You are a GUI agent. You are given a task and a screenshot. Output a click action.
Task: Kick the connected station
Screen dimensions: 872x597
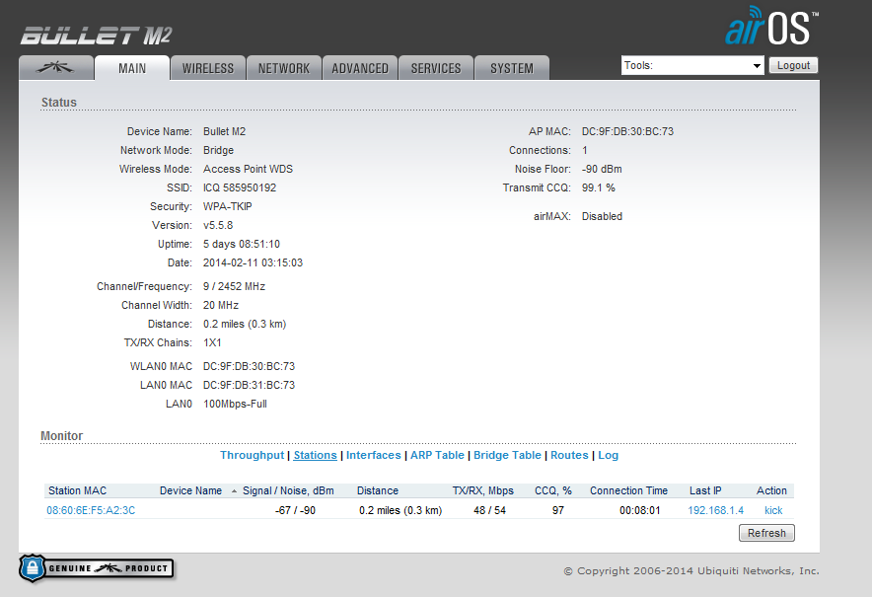click(x=773, y=510)
